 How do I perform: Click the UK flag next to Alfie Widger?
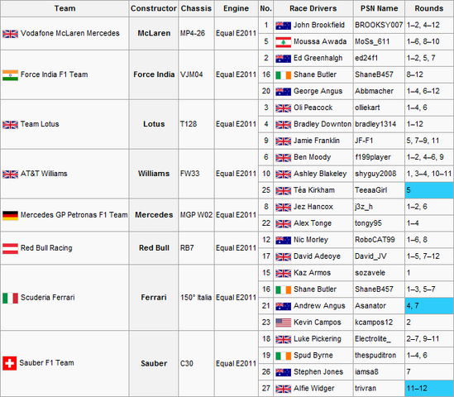point(283,389)
